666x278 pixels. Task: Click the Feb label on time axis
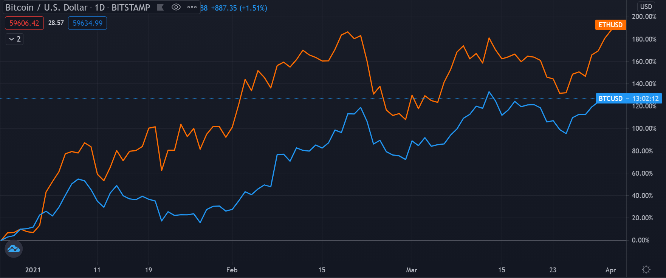(232, 270)
